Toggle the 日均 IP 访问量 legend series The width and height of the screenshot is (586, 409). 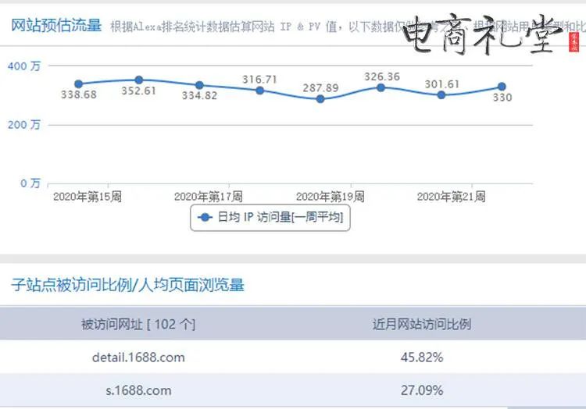pos(270,217)
